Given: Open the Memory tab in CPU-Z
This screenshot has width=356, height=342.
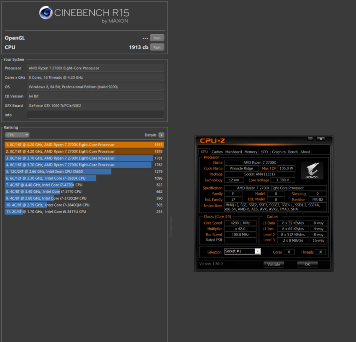Looking at the screenshot, I should [x=251, y=152].
